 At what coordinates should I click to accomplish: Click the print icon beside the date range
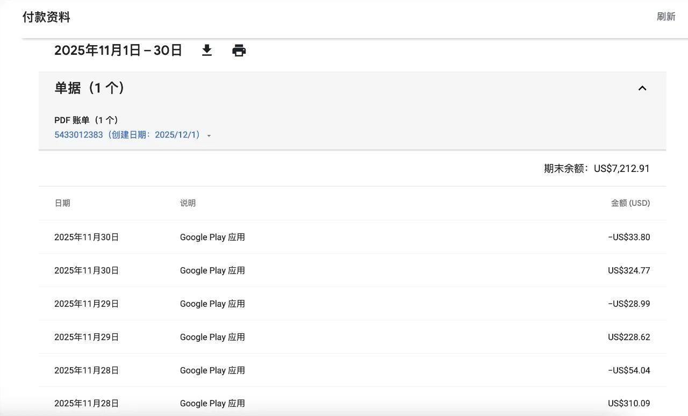(239, 51)
